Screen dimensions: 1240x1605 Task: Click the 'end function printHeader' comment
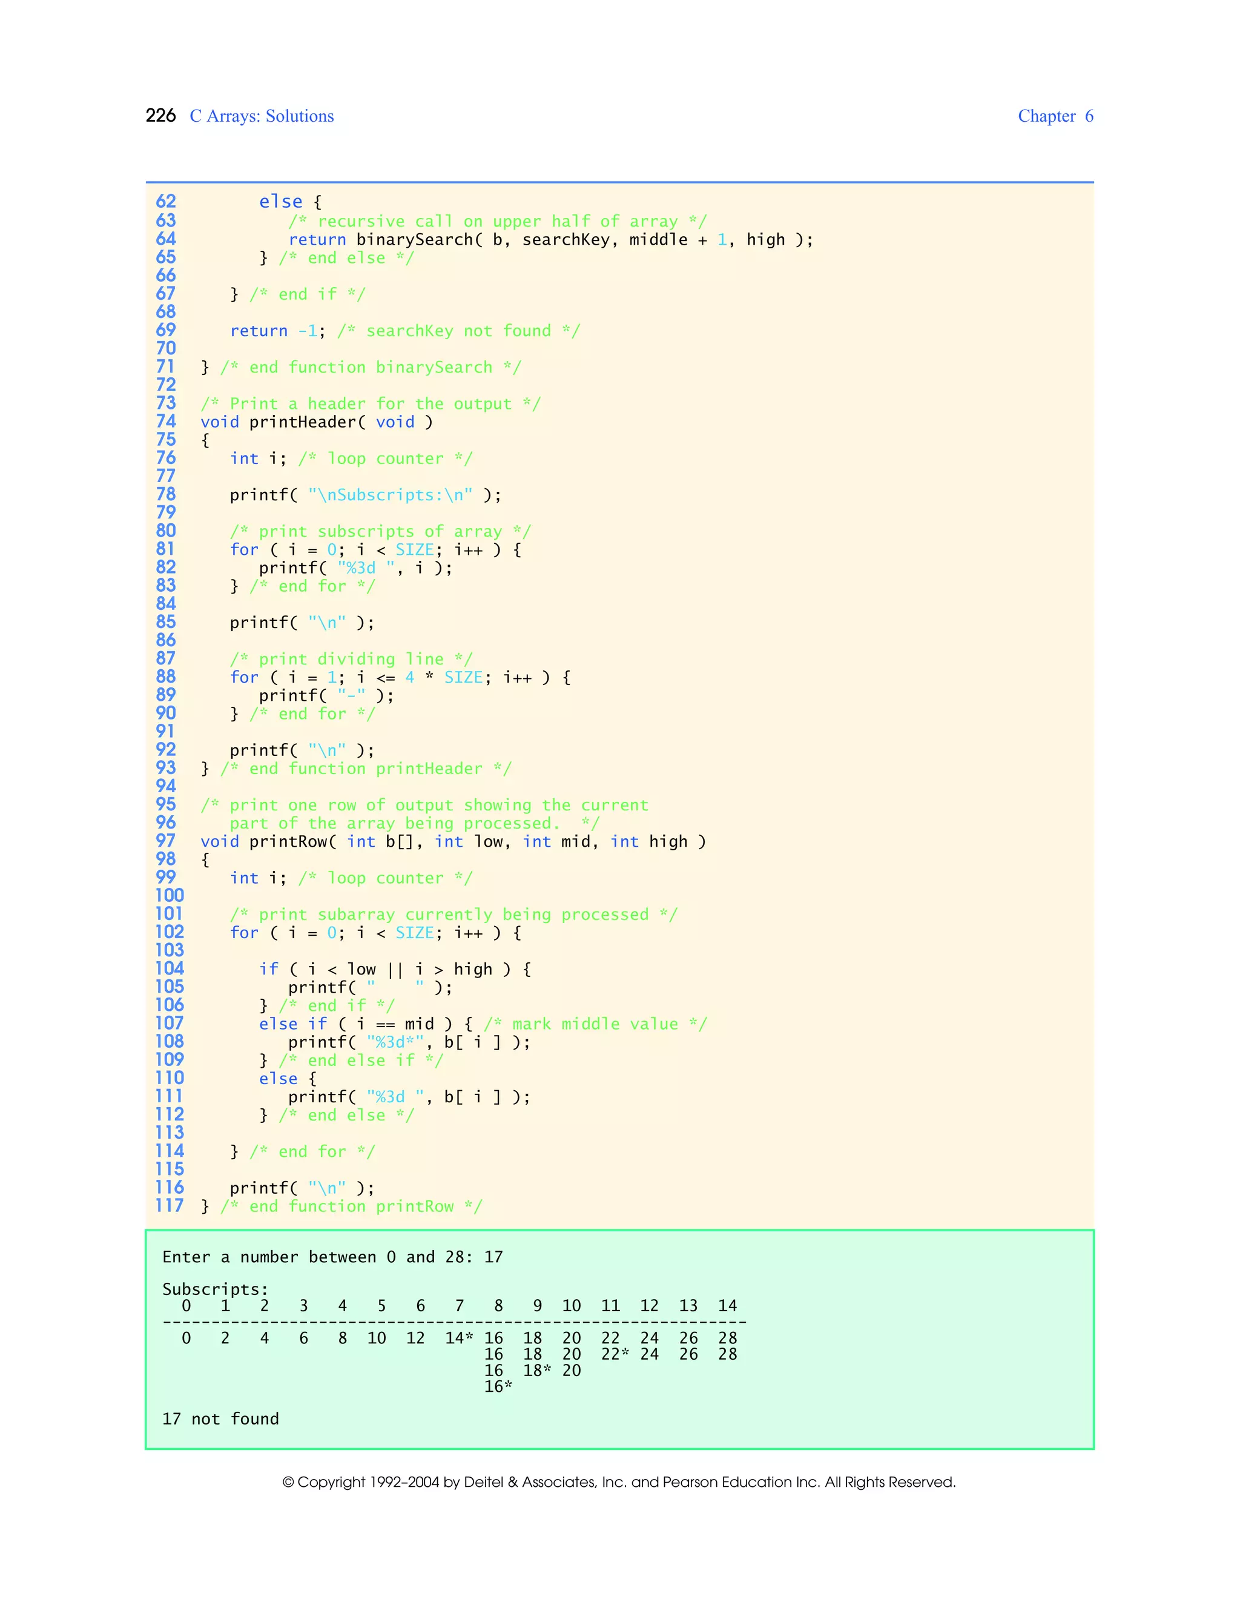[x=366, y=769]
